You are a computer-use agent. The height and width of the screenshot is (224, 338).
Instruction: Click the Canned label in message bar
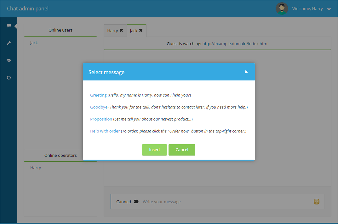123,202
